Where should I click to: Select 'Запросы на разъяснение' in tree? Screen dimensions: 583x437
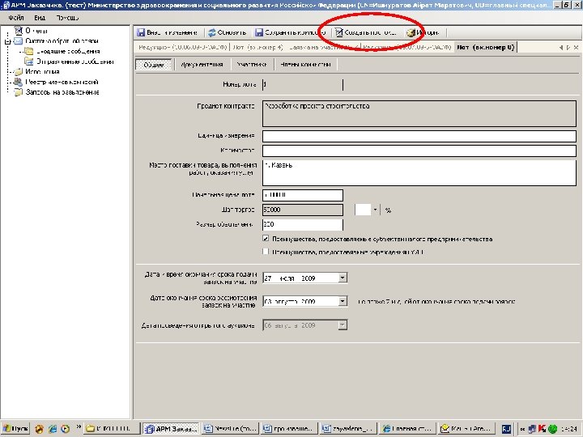click(x=57, y=92)
